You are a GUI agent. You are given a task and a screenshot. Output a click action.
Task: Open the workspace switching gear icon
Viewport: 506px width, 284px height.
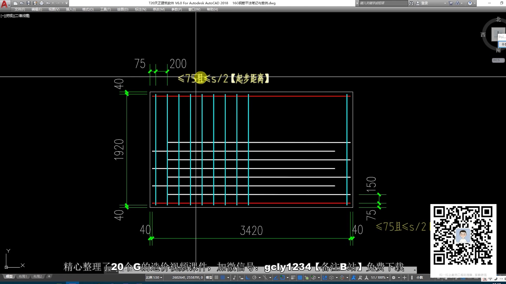click(x=394, y=277)
